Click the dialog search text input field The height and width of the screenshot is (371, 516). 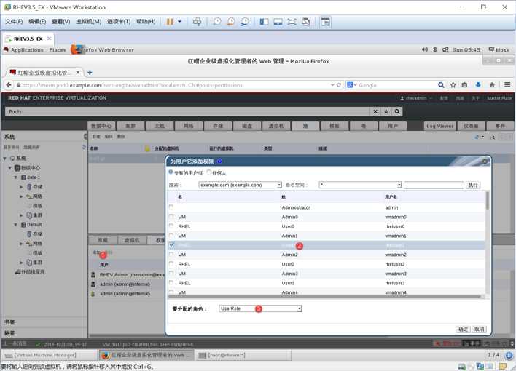(x=434, y=185)
